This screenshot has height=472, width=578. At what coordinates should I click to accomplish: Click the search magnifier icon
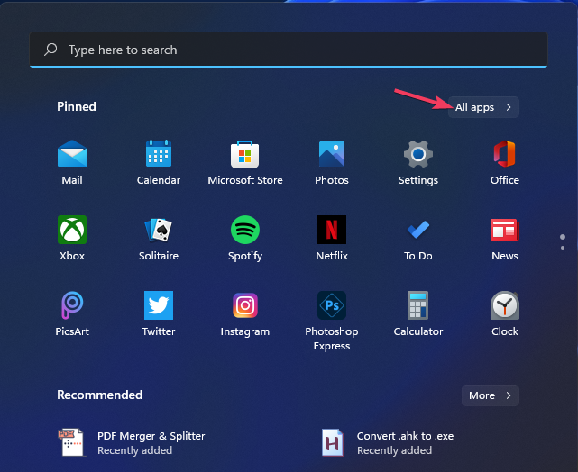click(x=50, y=50)
